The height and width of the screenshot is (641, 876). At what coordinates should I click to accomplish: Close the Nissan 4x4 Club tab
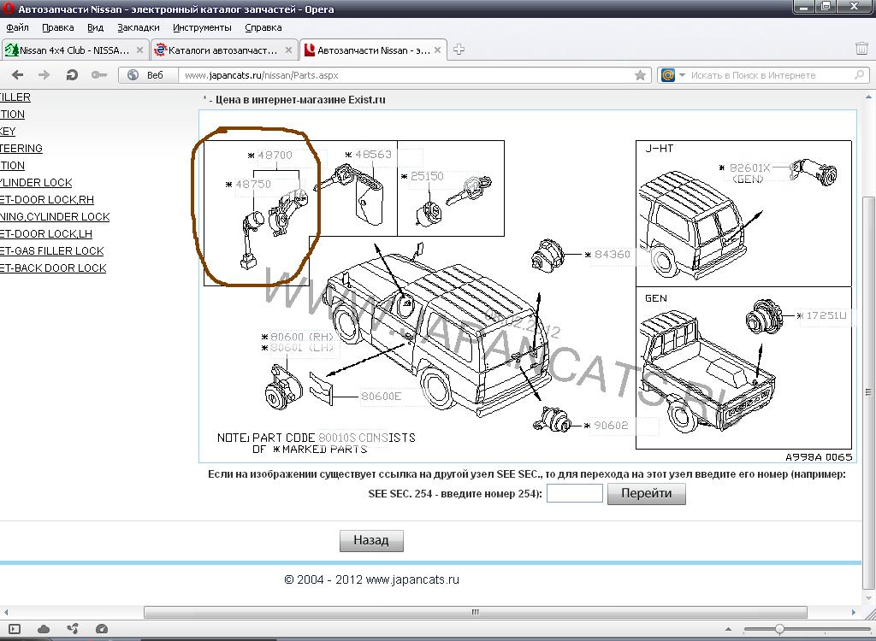[139, 50]
